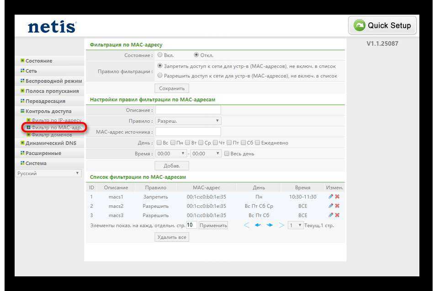Choose the Разрешить доступ filtering rule
Screen dimensions: 434x291
(x=160, y=75)
